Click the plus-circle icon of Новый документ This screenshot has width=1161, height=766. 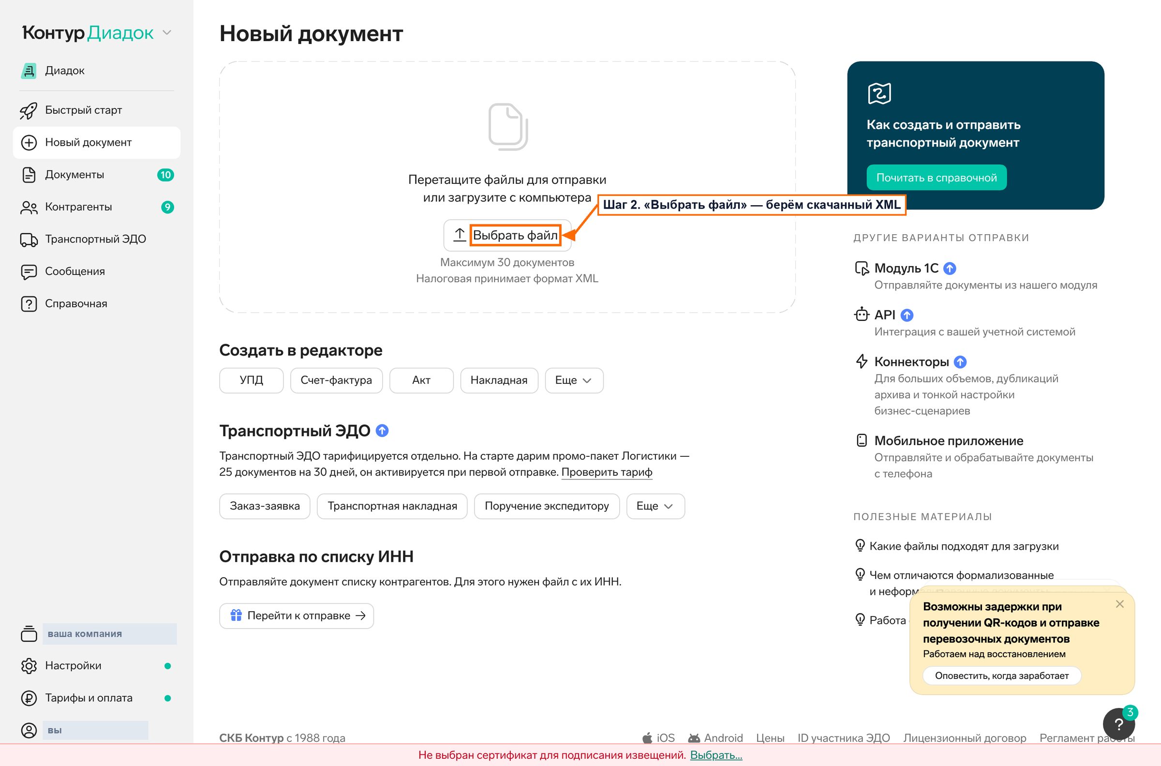(x=29, y=143)
